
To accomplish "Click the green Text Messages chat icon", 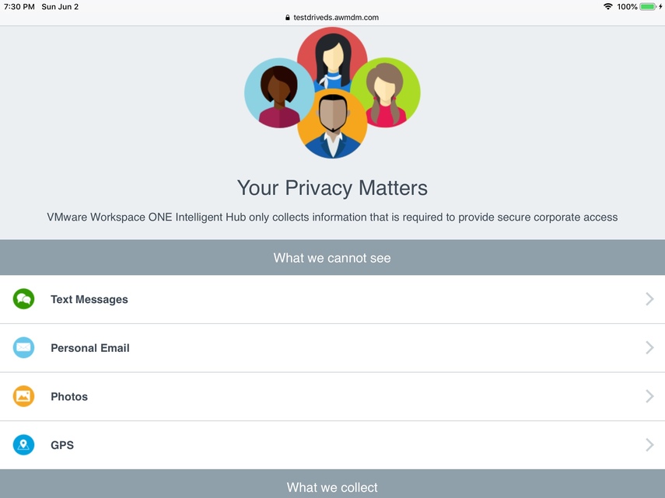I will pos(23,299).
